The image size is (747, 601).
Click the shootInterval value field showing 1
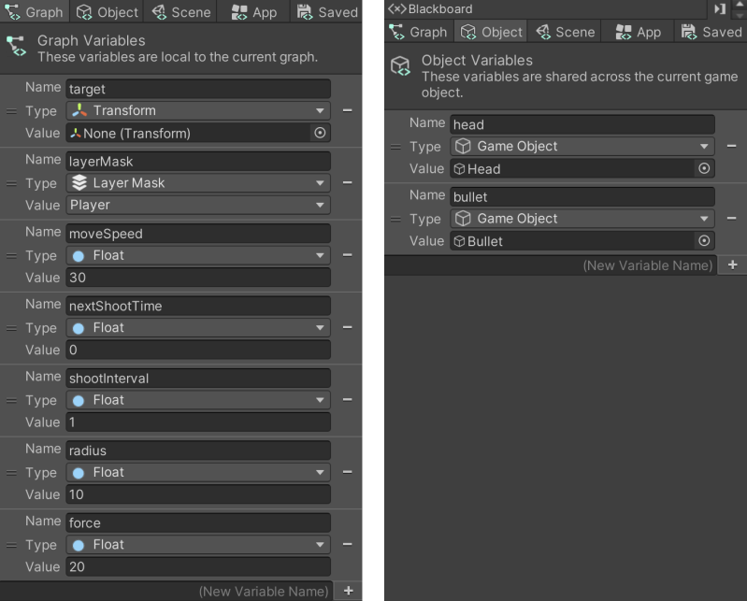point(197,422)
